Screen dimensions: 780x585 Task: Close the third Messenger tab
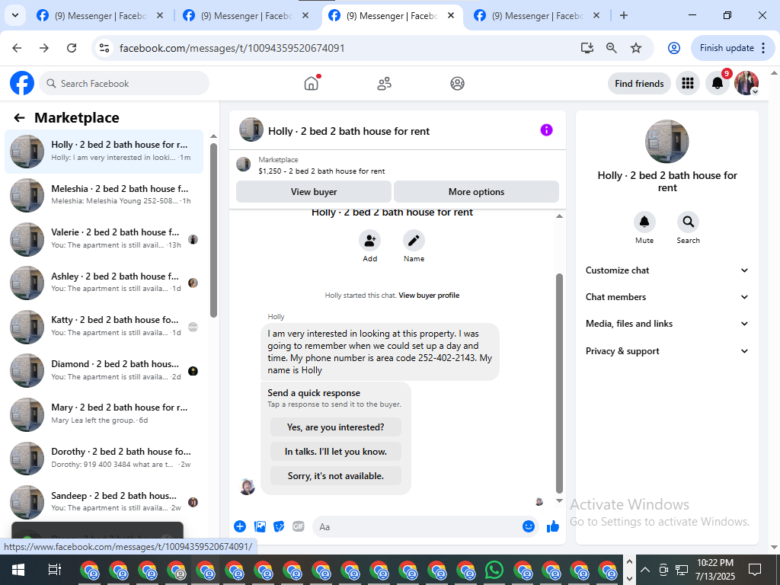click(x=451, y=15)
